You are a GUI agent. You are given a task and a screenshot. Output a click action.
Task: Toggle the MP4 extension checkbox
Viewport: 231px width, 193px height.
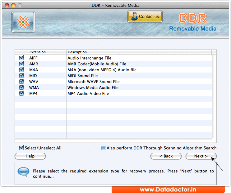tap(21, 93)
